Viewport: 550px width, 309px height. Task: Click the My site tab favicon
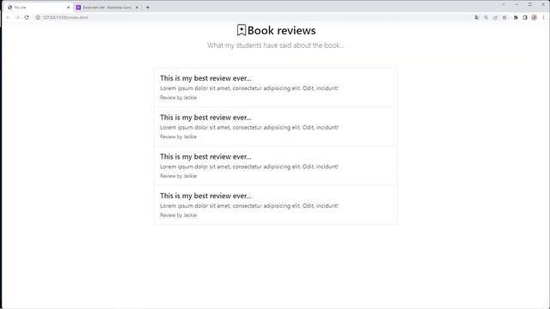click(9, 7)
